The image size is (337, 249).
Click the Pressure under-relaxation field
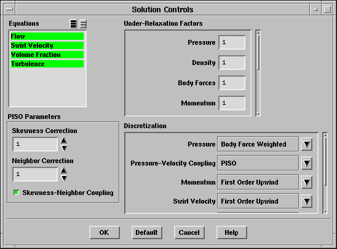click(x=232, y=42)
